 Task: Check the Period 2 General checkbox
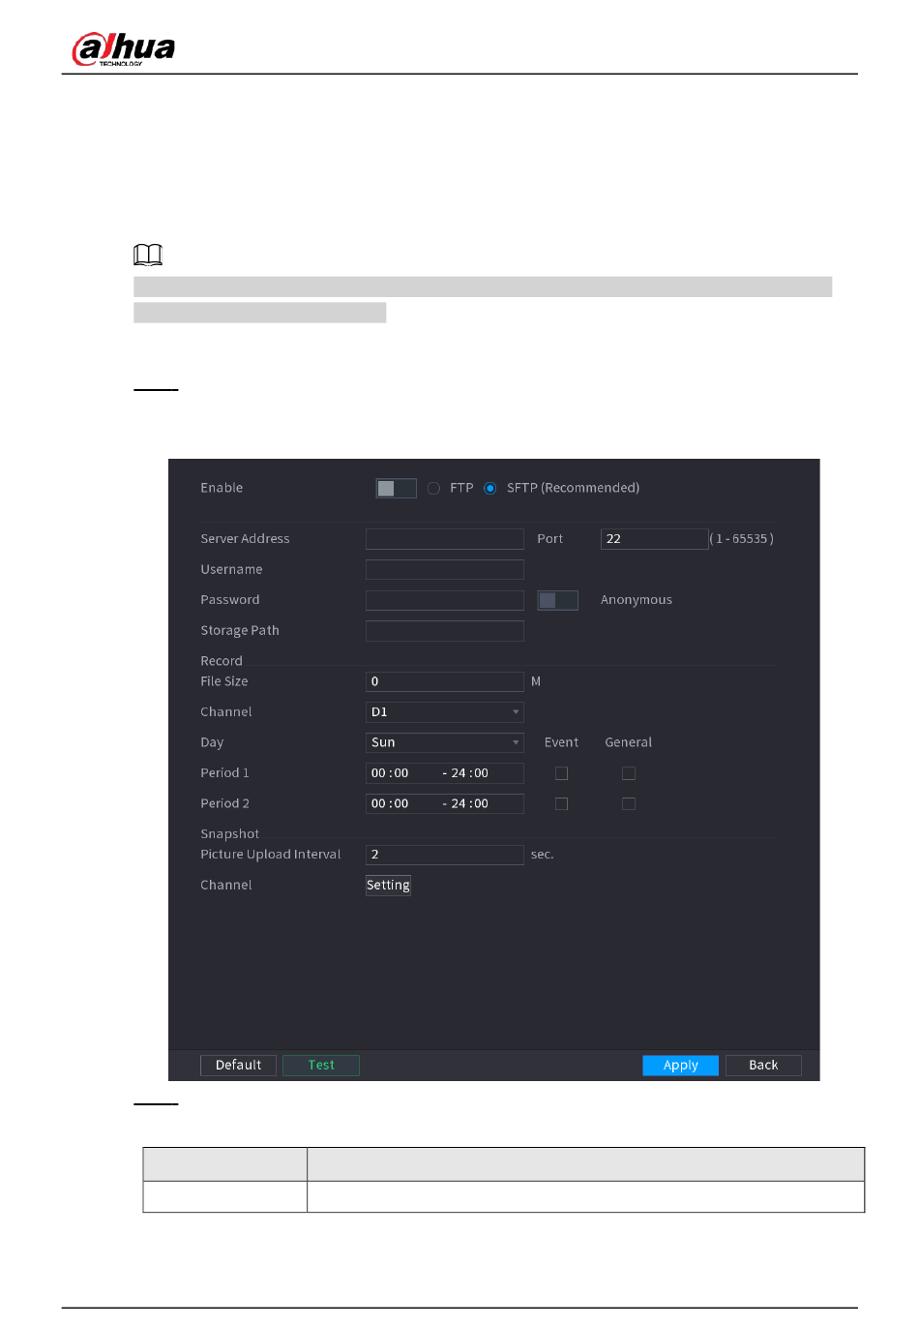629,804
